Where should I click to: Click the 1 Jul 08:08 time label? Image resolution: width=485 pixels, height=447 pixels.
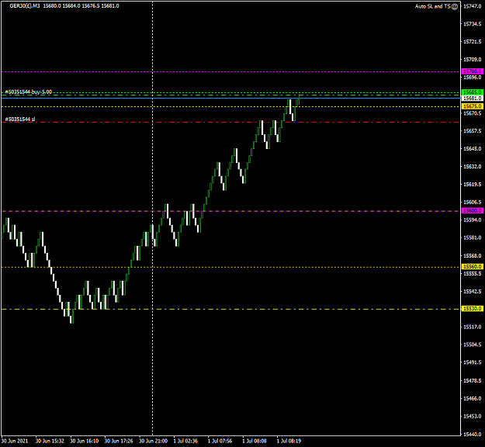coord(255,441)
